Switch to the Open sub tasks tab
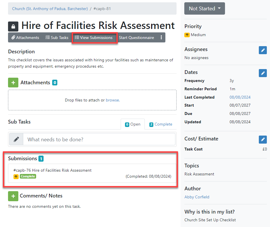This screenshot has height=227, width=270. tap(133, 124)
